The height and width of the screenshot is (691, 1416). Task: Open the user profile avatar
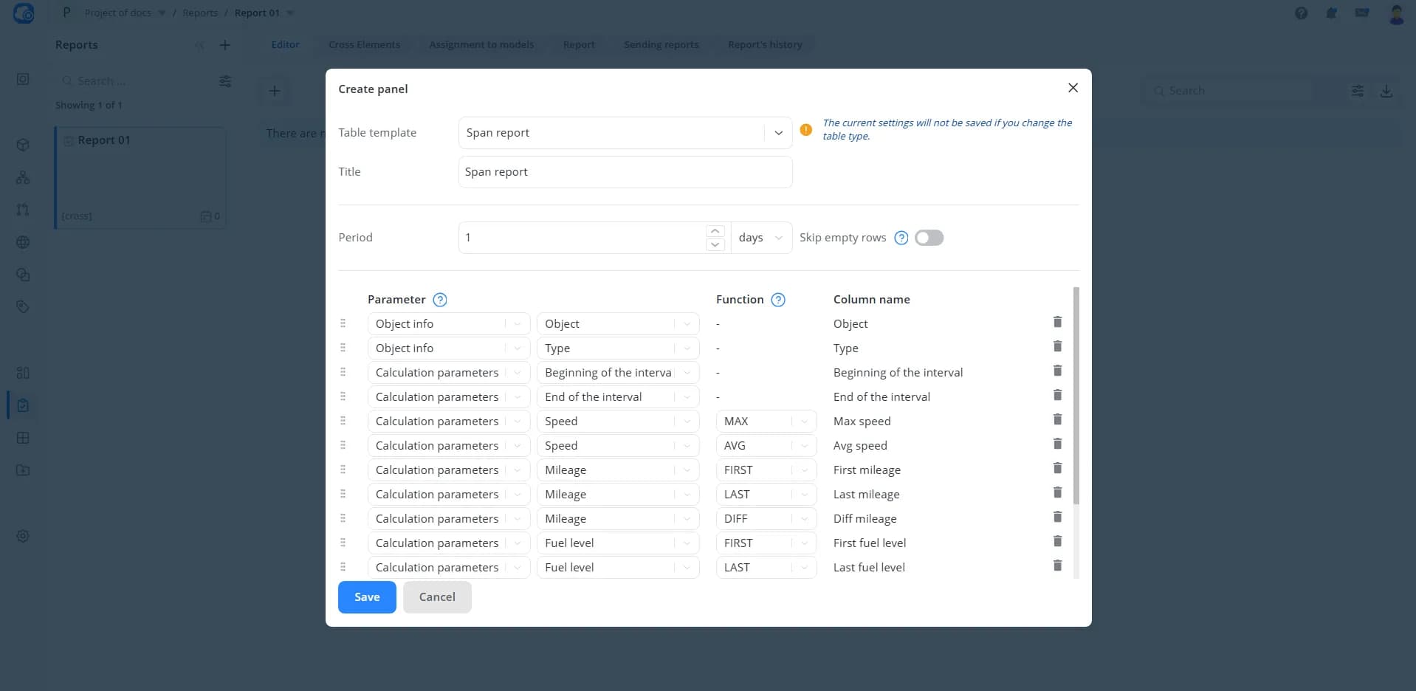point(1396,13)
